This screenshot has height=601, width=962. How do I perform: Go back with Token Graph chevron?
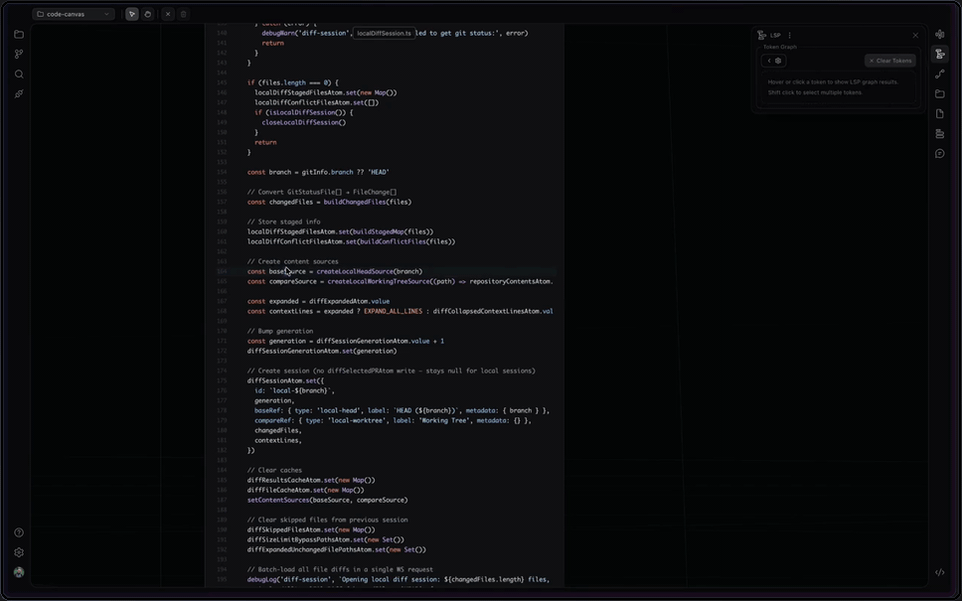(x=769, y=61)
